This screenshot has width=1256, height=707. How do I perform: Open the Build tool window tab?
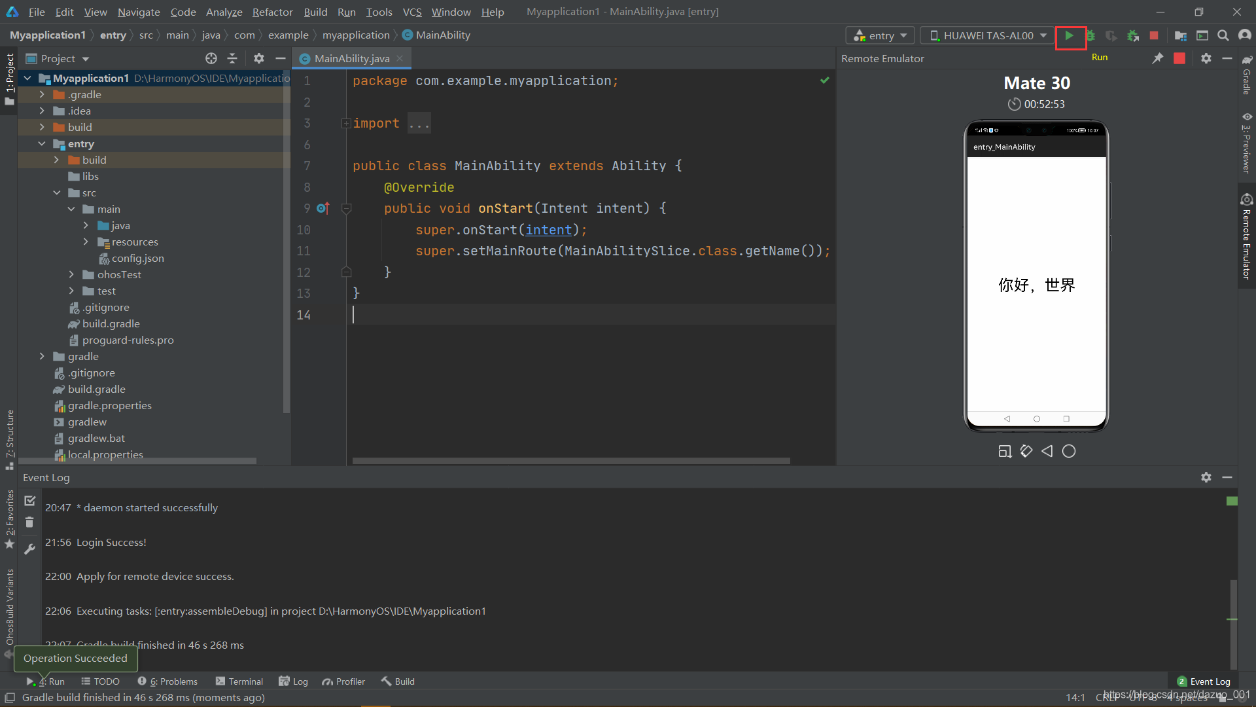tap(398, 681)
